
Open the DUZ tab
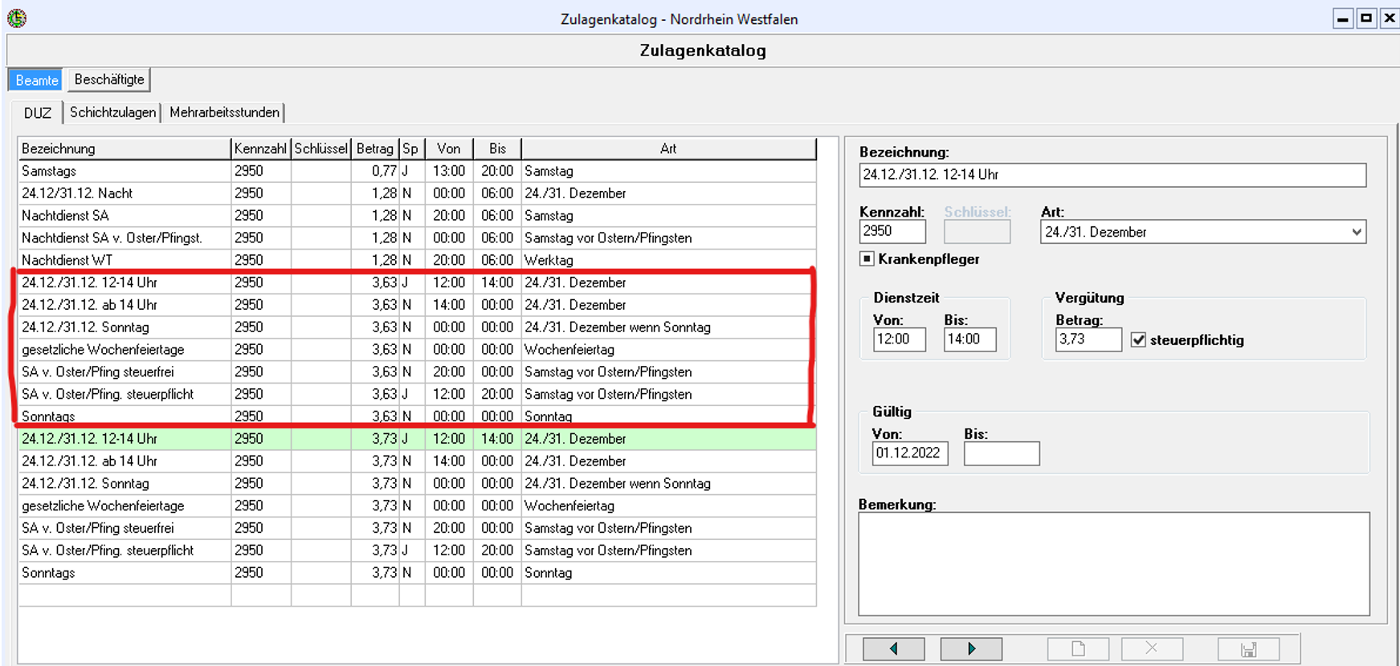click(38, 113)
